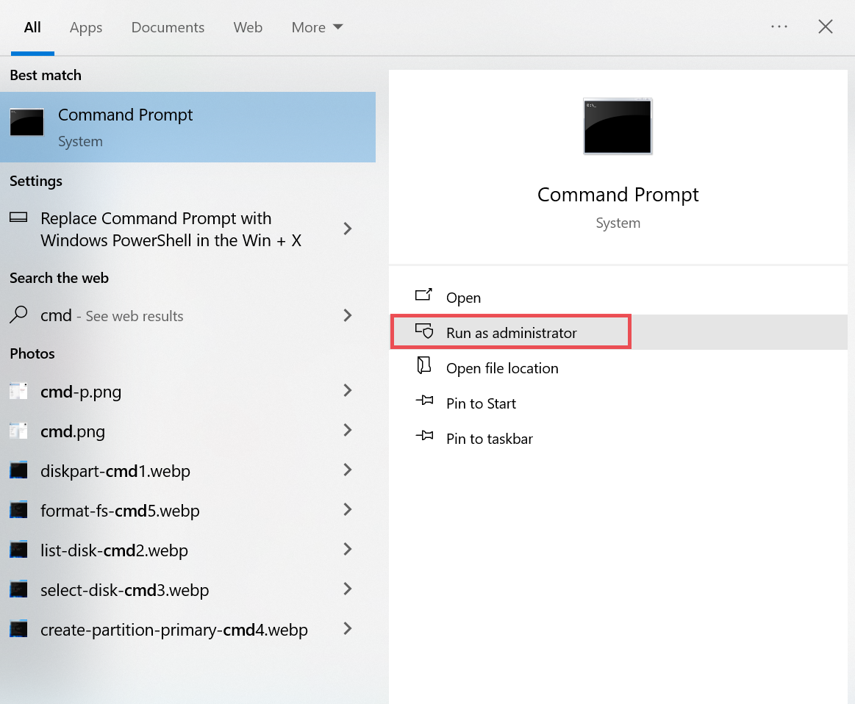This screenshot has height=704, width=855.
Task: Click large Command Prompt icon in preview pane
Action: tap(618, 126)
